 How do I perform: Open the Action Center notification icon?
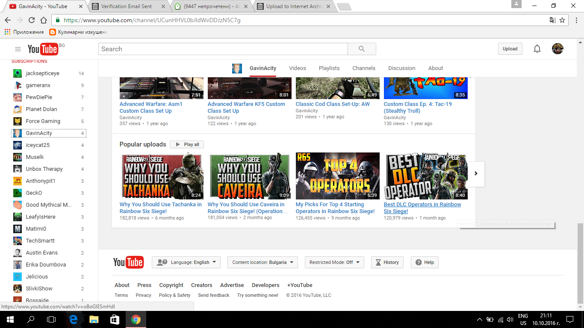pyautogui.click(x=569, y=319)
